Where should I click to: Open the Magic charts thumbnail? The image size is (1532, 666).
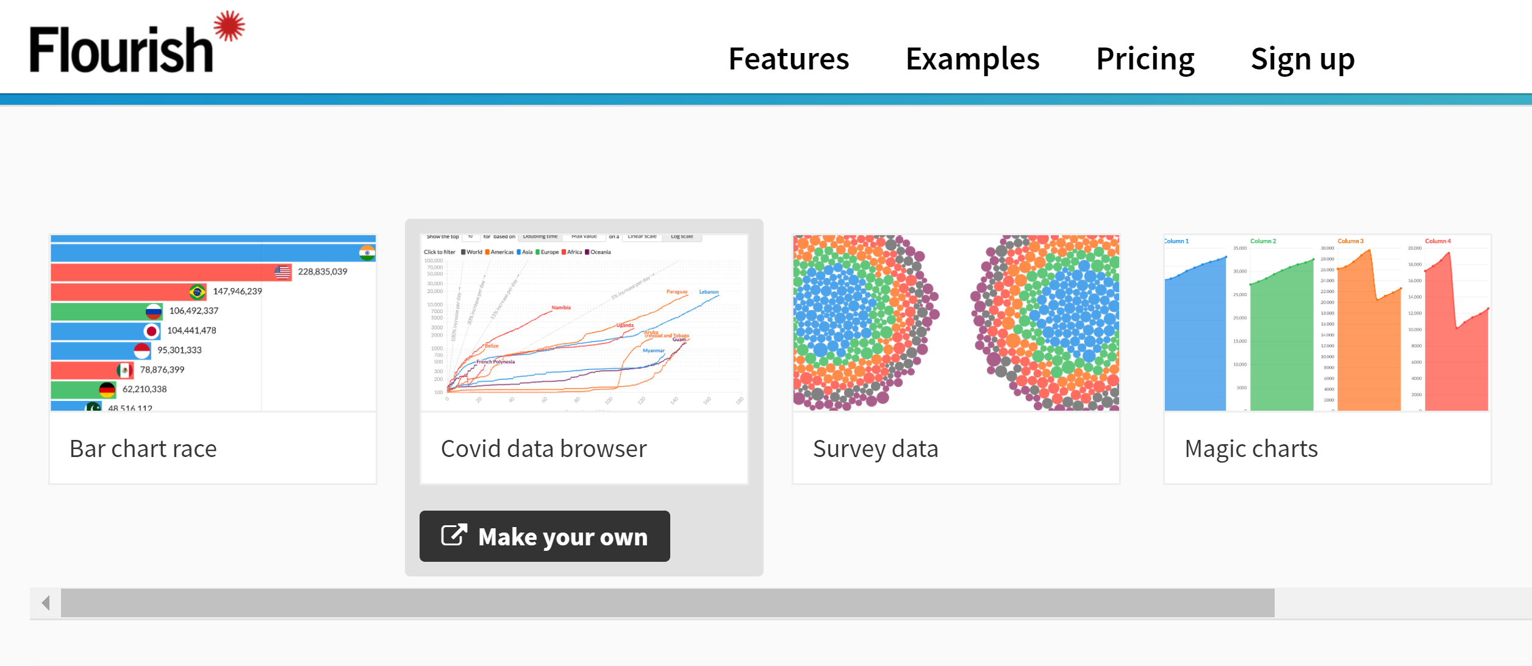(1327, 322)
